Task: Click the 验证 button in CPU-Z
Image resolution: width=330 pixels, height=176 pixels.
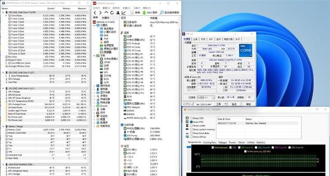Action: [x=234, y=104]
